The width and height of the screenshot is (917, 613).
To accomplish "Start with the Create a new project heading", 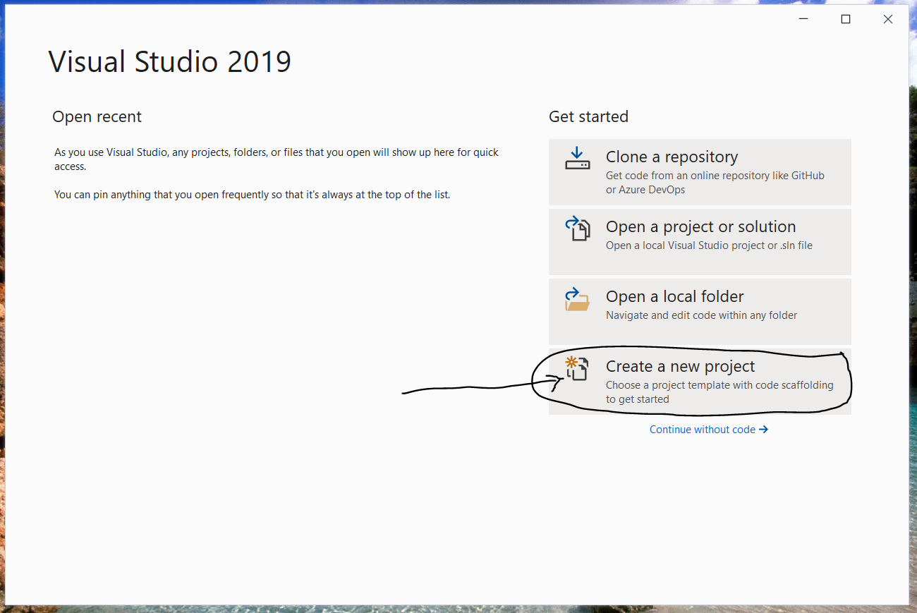I will pyautogui.click(x=680, y=366).
